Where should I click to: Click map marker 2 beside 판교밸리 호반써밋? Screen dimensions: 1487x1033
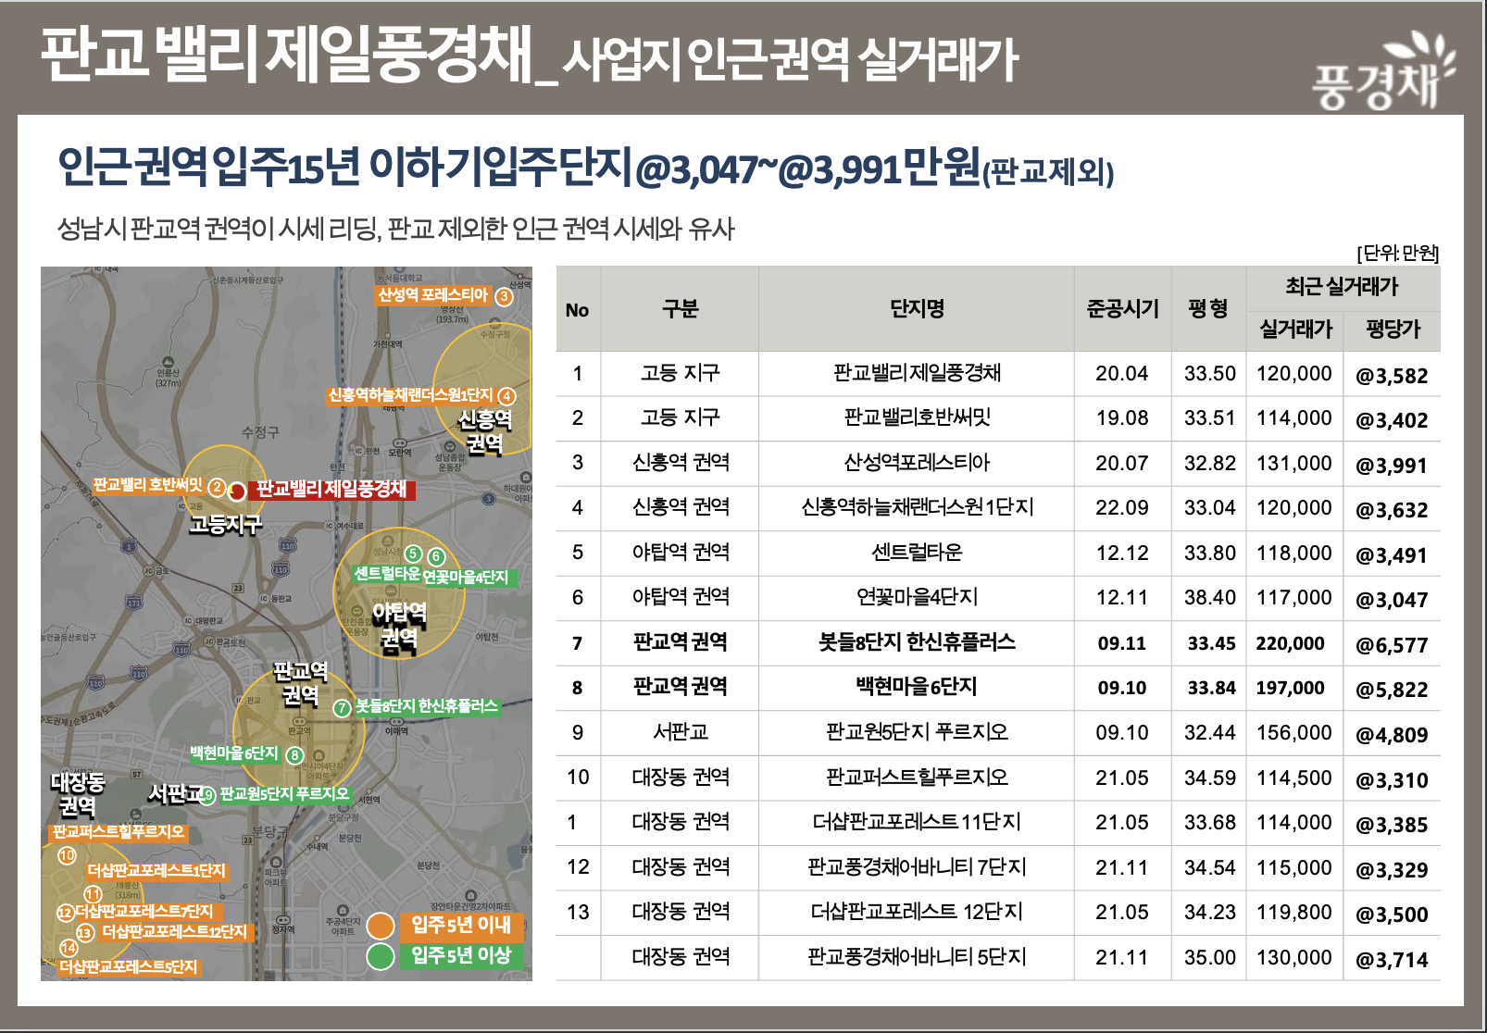point(216,488)
